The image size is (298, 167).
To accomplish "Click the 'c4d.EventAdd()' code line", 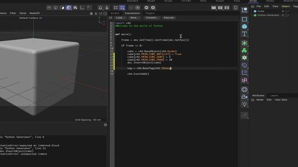I will point(138,74).
